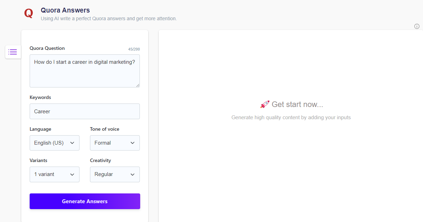Click the Keywords field label
This screenshot has width=423, height=222.
[x=40, y=97]
